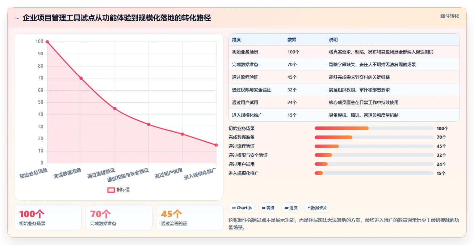Click x-axis label 进入规模化推广 on chart
474x245 pixels.
[x=200, y=174]
